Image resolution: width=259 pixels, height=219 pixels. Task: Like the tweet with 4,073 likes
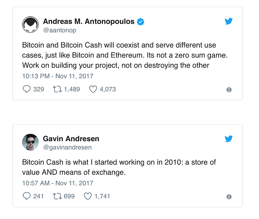(x=93, y=89)
